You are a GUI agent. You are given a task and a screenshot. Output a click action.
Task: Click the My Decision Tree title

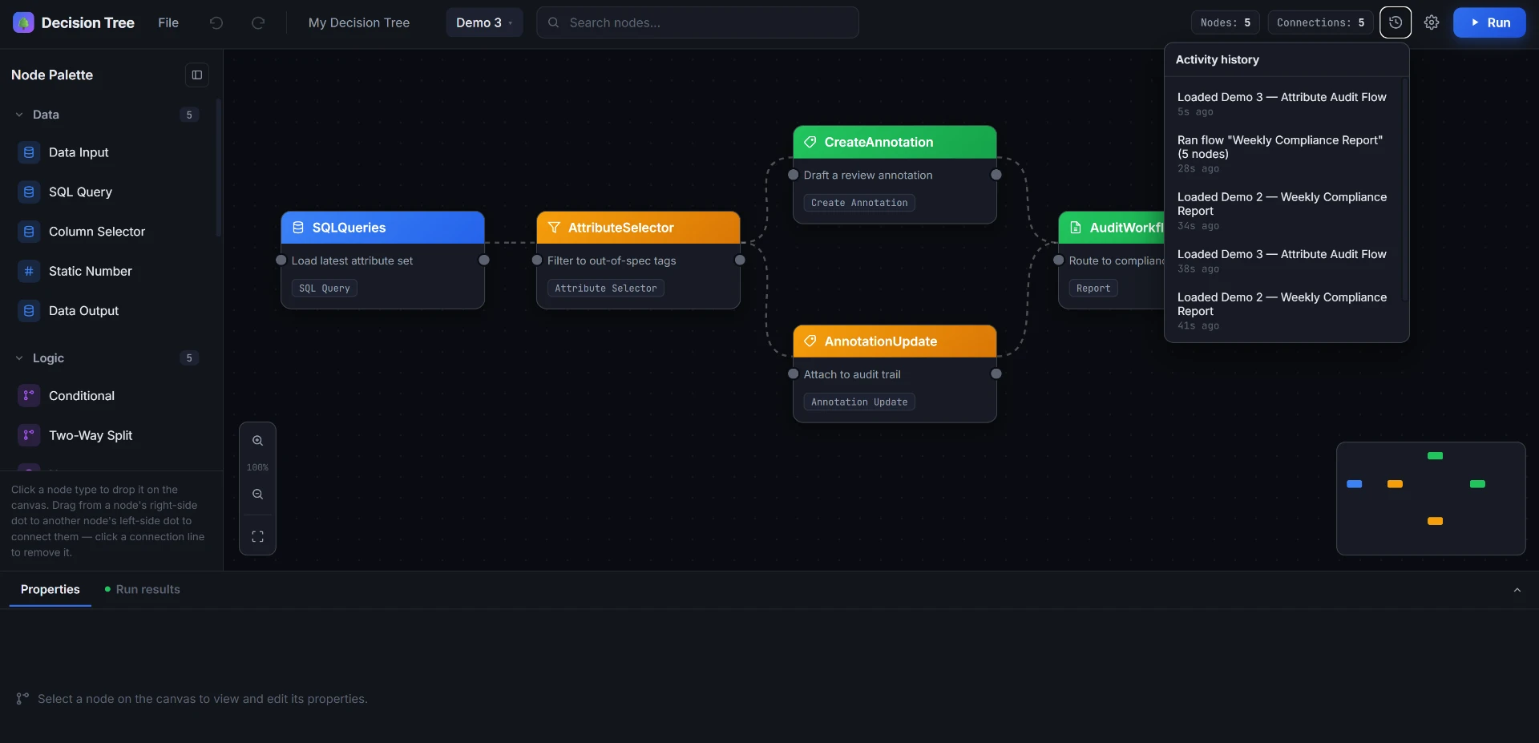click(x=359, y=22)
